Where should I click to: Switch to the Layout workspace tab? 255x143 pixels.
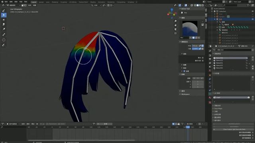pos(34,2)
